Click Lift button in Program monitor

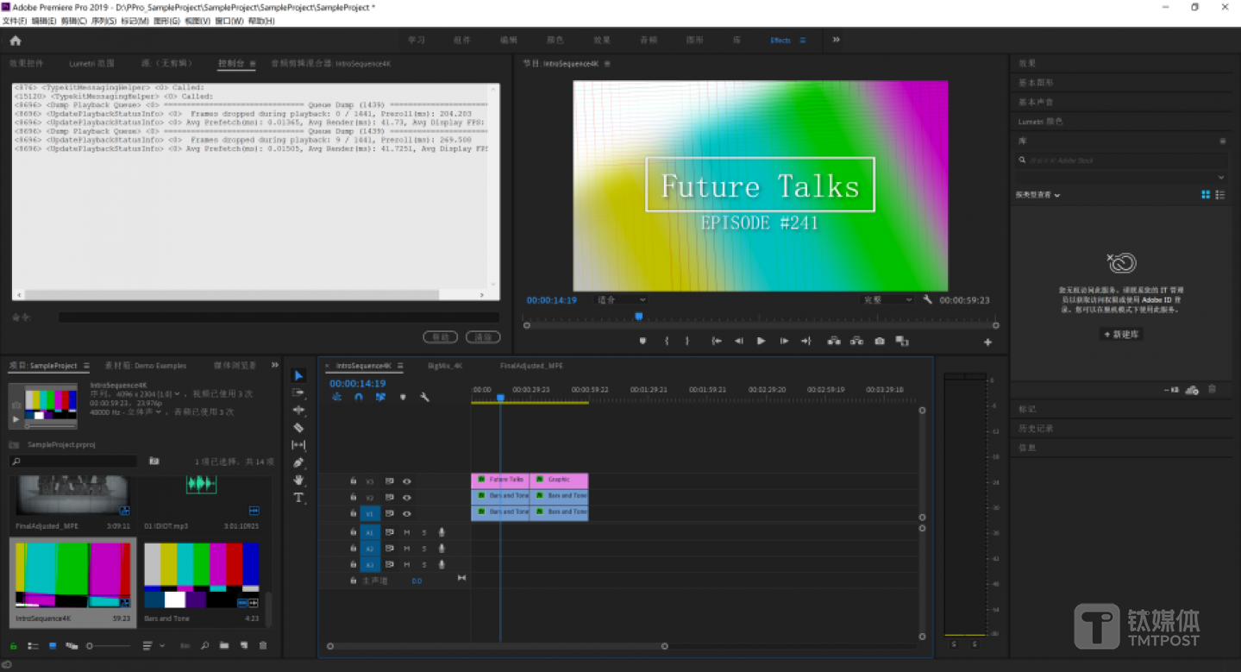click(833, 341)
